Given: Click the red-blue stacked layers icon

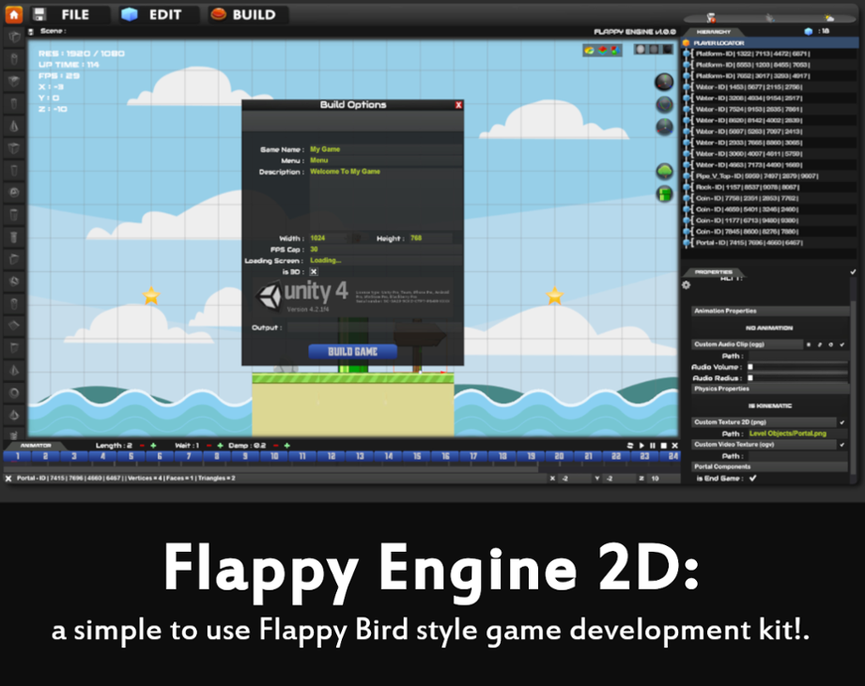Looking at the screenshot, I should pyautogui.click(x=602, y=50).
